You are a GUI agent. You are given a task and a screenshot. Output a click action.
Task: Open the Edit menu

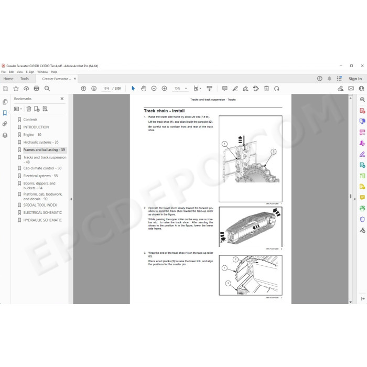(x=11, y=72)
